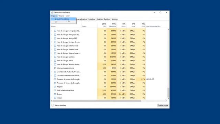
Task: Click icon of Interrupções do sistema process
Action: [x=55, y=68]
